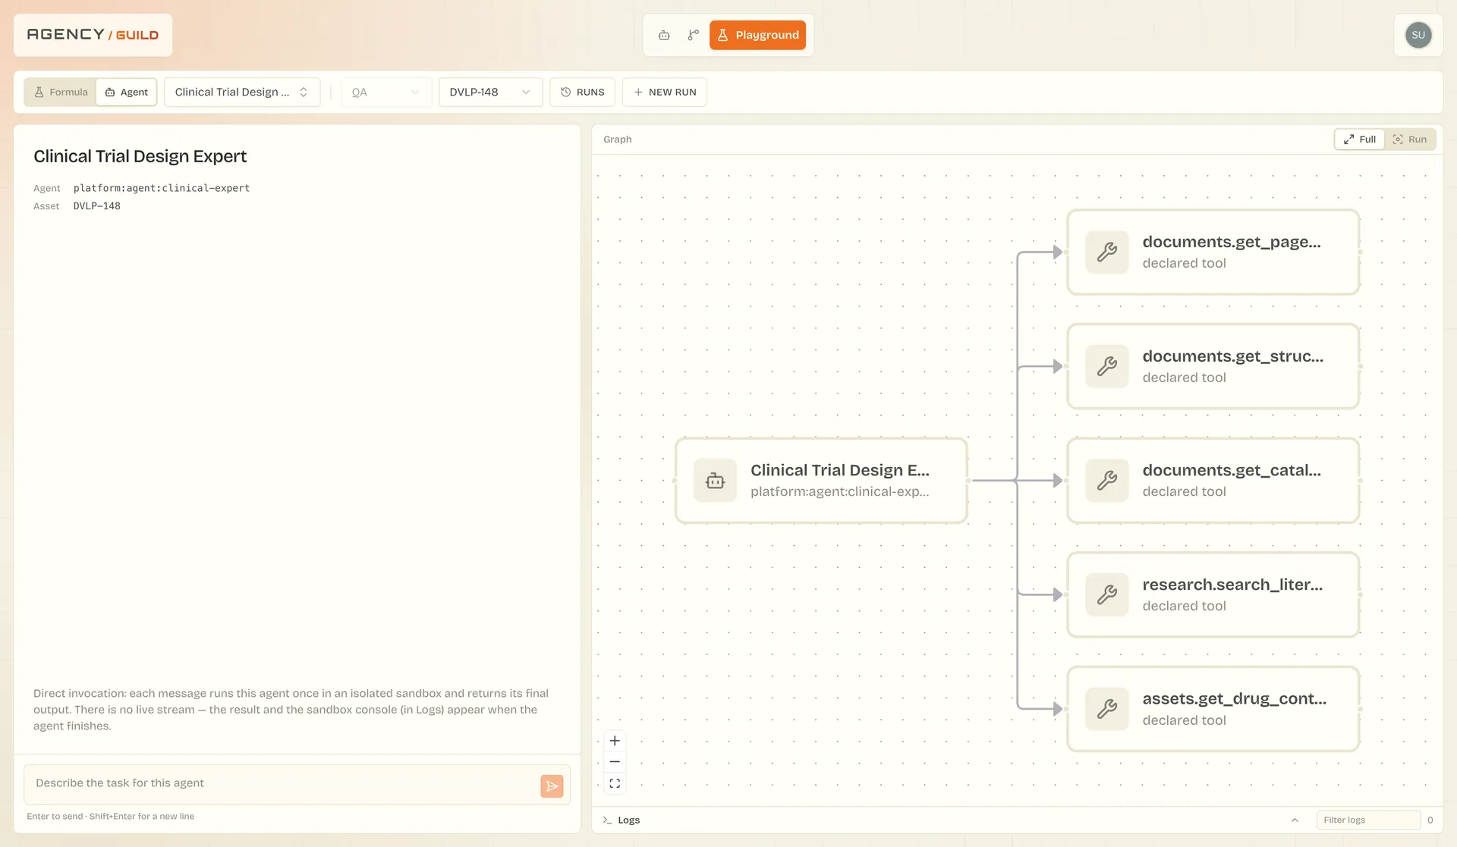Click the plus icon on New Run

(638, 92)
